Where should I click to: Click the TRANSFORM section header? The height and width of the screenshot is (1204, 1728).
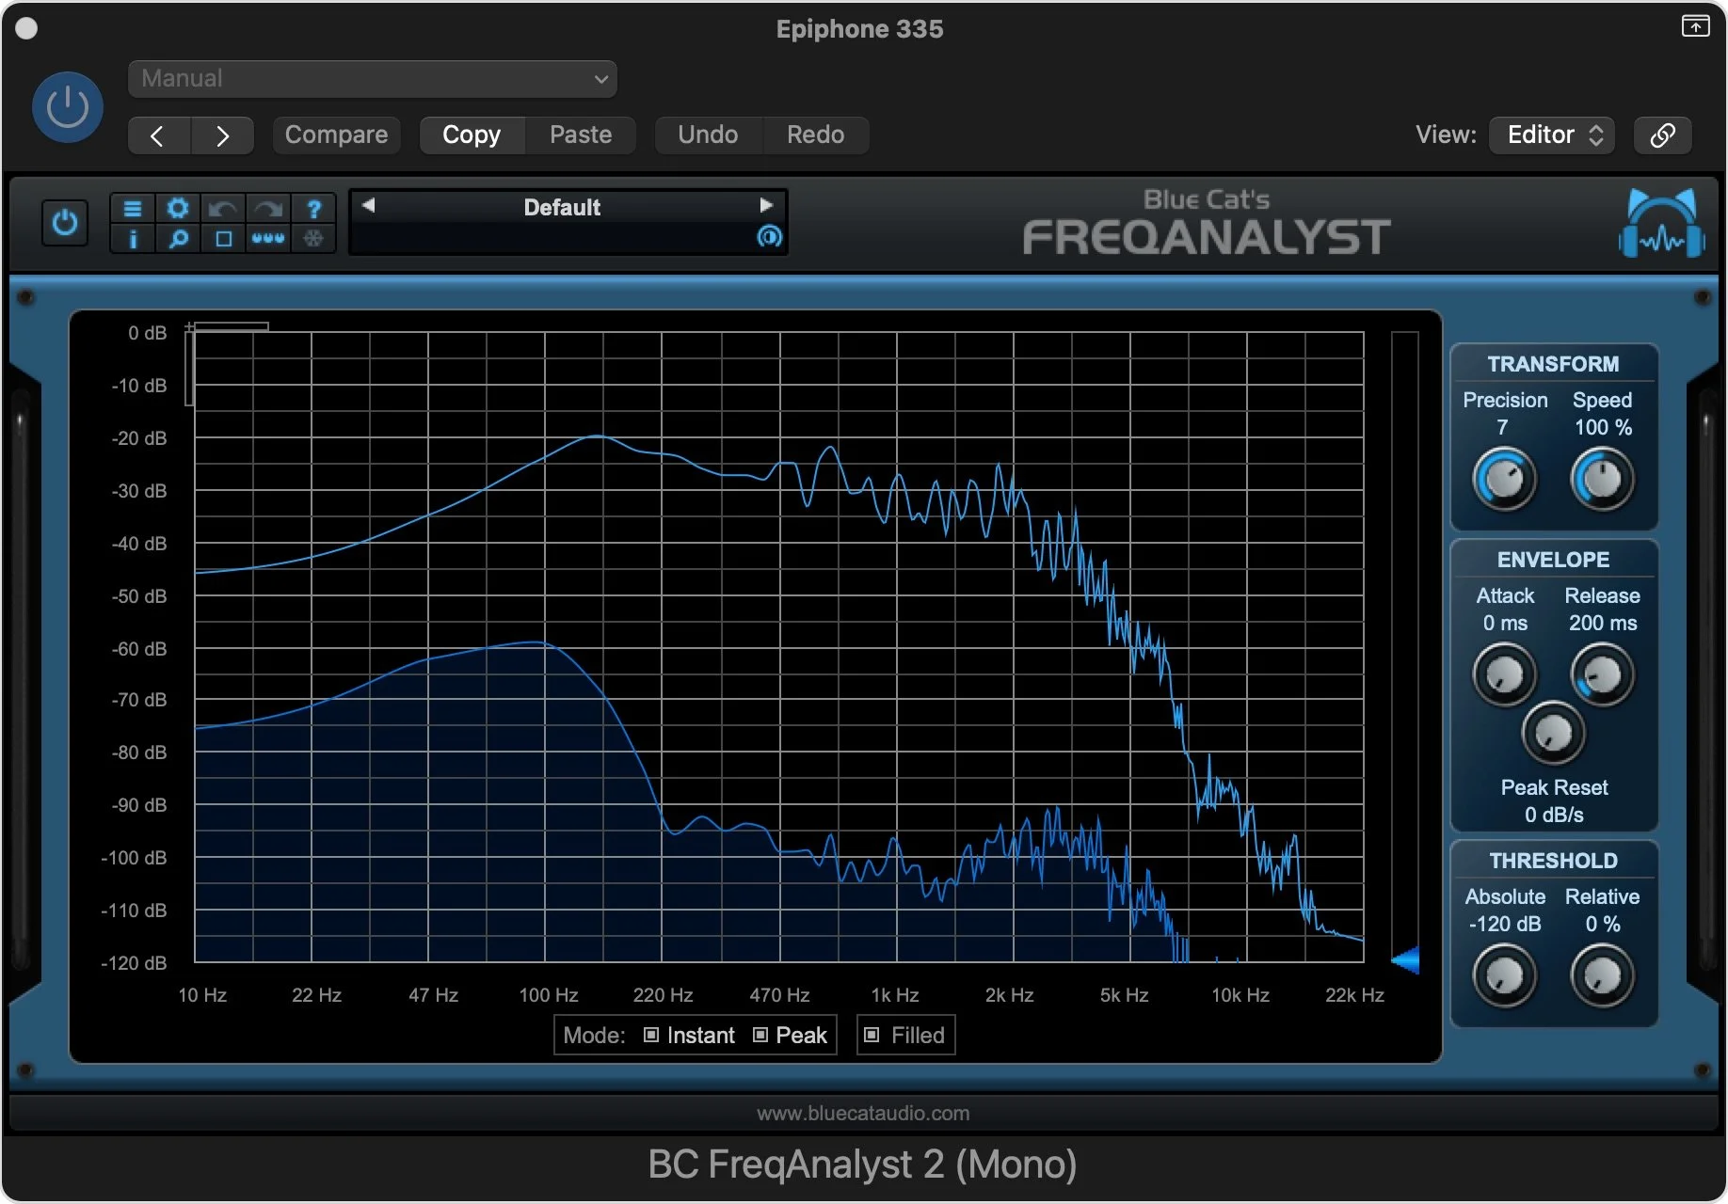click(x=1553, y=364)
